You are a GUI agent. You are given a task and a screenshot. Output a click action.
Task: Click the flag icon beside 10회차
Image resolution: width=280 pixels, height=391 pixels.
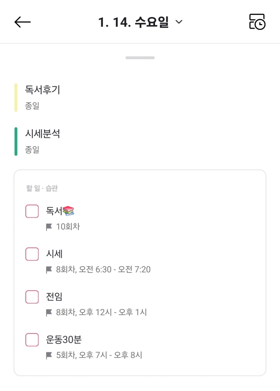tap(49, 227)
